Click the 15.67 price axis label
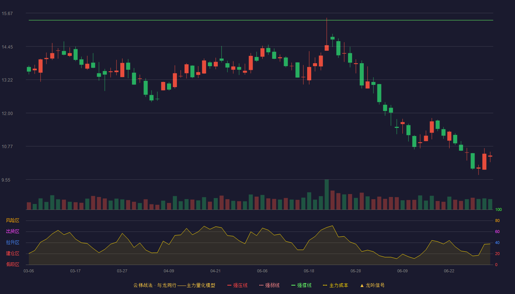 (x=7, y=14)
